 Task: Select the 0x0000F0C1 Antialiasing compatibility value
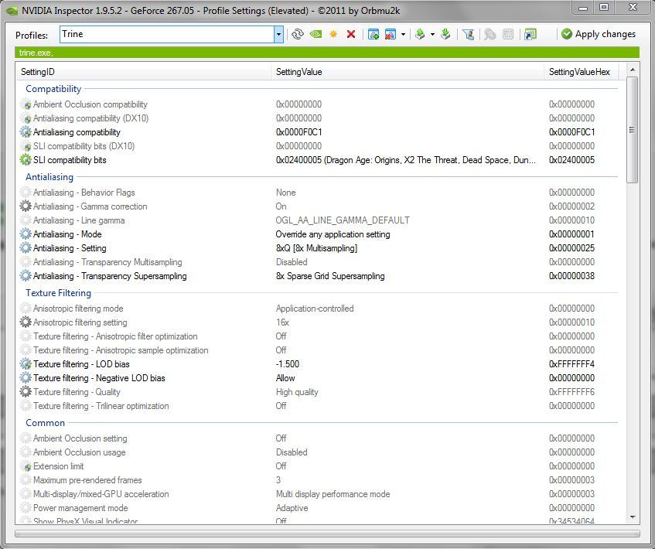coord(299,132)
